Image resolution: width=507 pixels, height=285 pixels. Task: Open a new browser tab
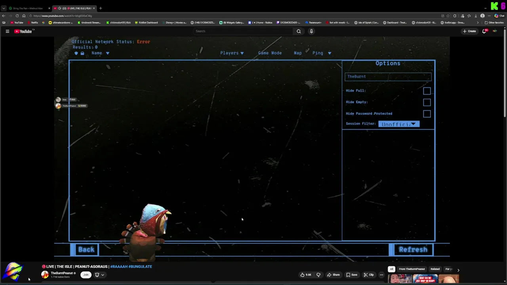click(x=101, y=8)
